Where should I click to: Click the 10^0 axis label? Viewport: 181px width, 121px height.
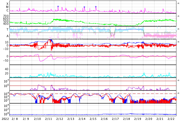pyautogui.click(x=6, y=114)
